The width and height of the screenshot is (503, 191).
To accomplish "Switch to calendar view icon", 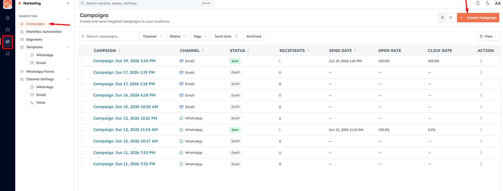I will tap(451, 18).
